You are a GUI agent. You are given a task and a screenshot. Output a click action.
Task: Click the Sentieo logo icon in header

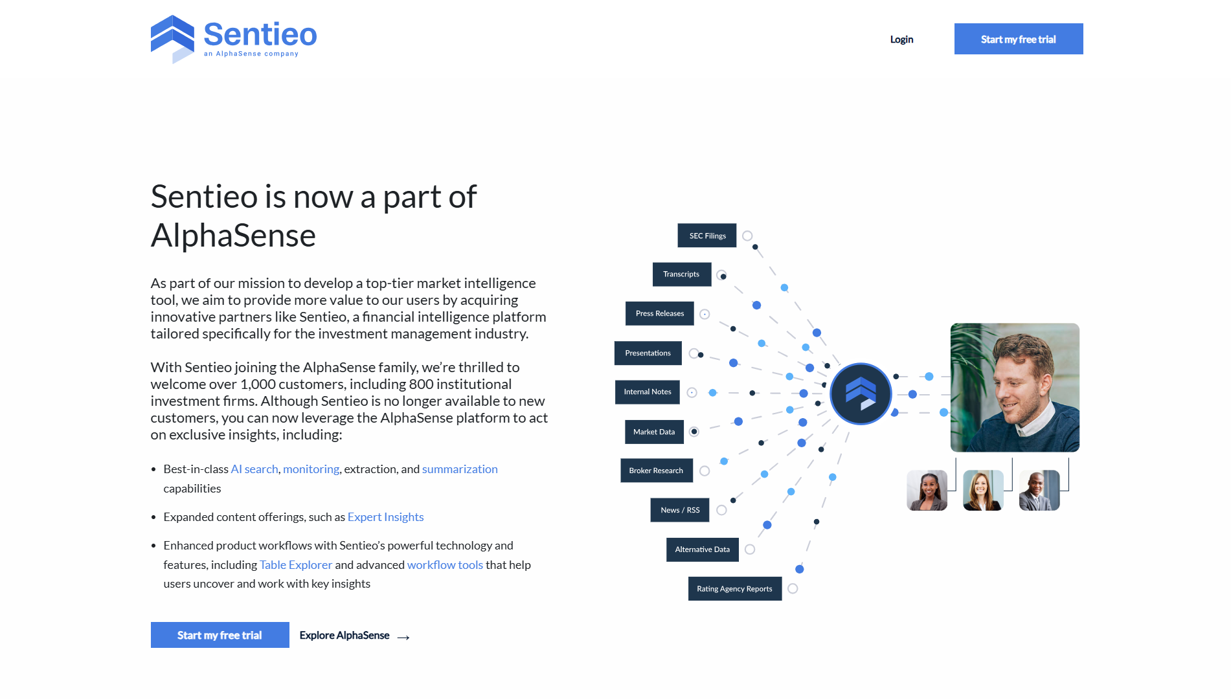click(172, 39)
